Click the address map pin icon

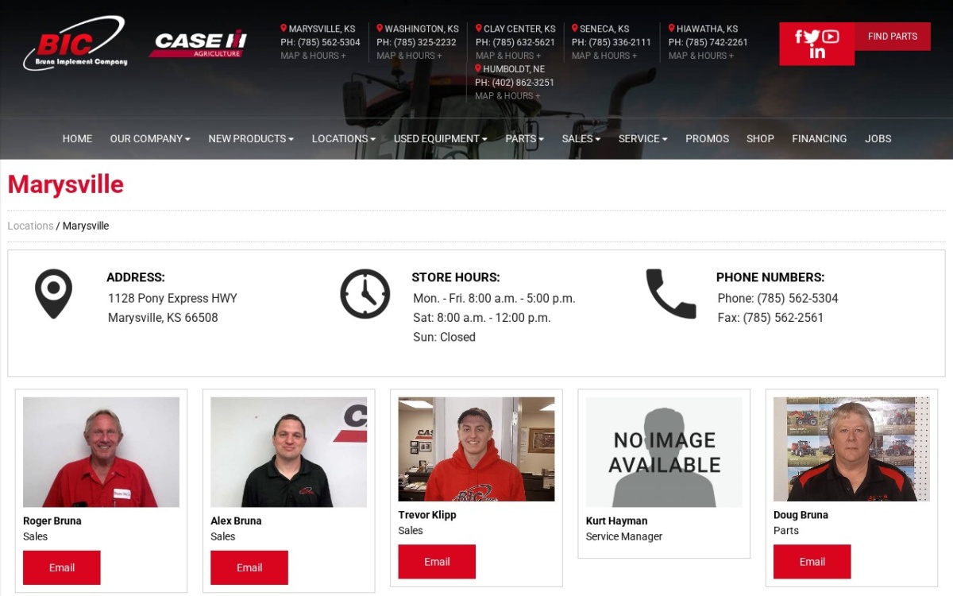pyautogui.click(x=53, y=293)
